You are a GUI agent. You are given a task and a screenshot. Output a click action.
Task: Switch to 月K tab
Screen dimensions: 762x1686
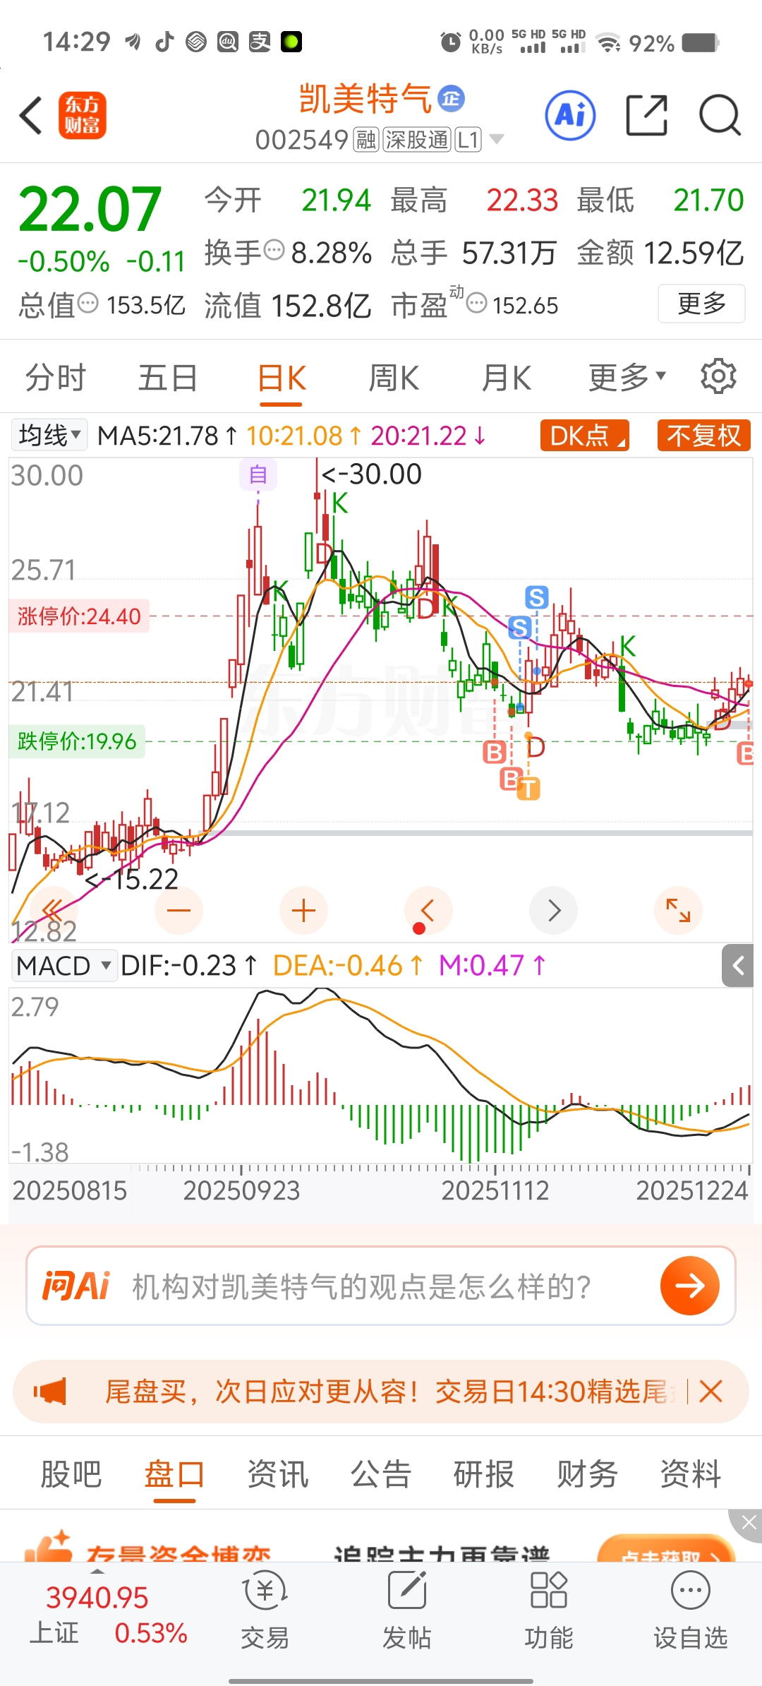click(x=507, y=377)
